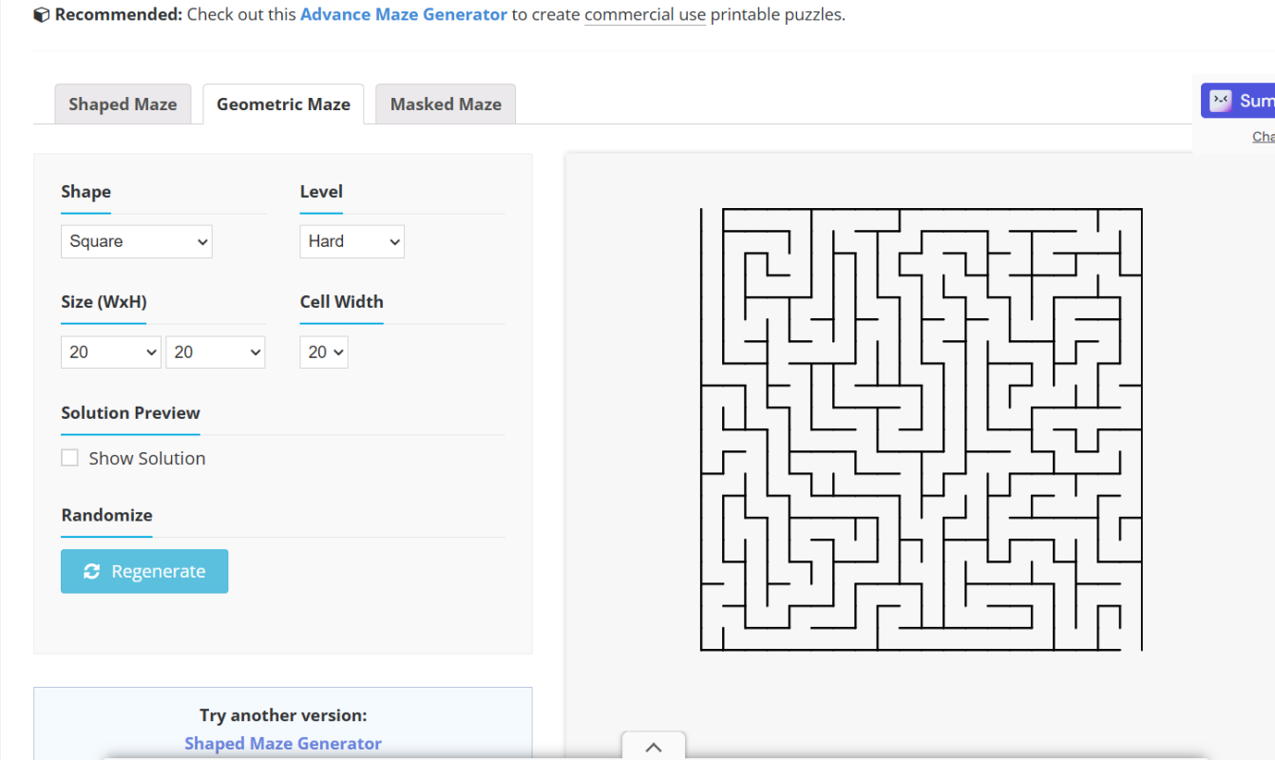1275x760 pixels.
Task: Follow the Shaped Maze Generator link
Action: tap(283, 743)
